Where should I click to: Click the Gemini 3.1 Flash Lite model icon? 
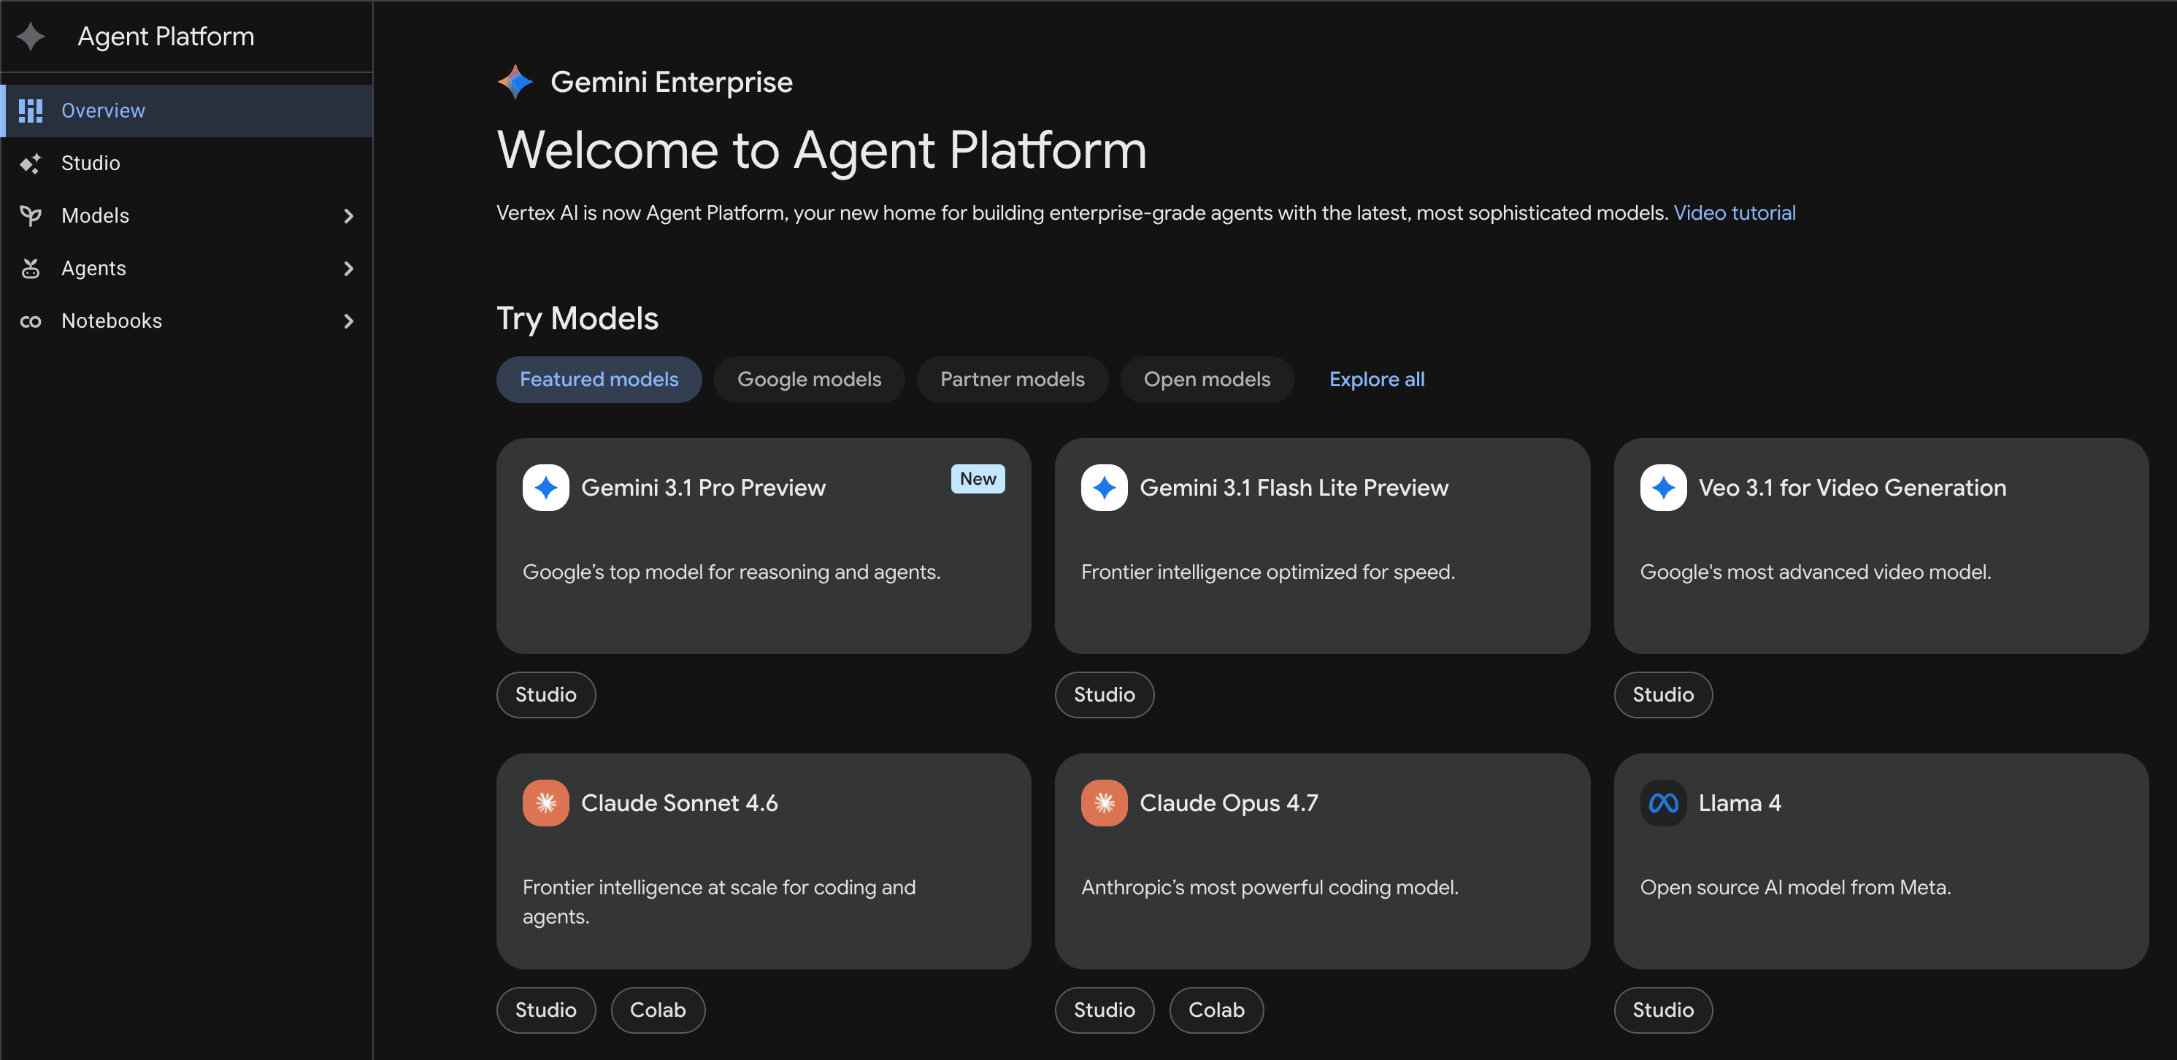1104,488
